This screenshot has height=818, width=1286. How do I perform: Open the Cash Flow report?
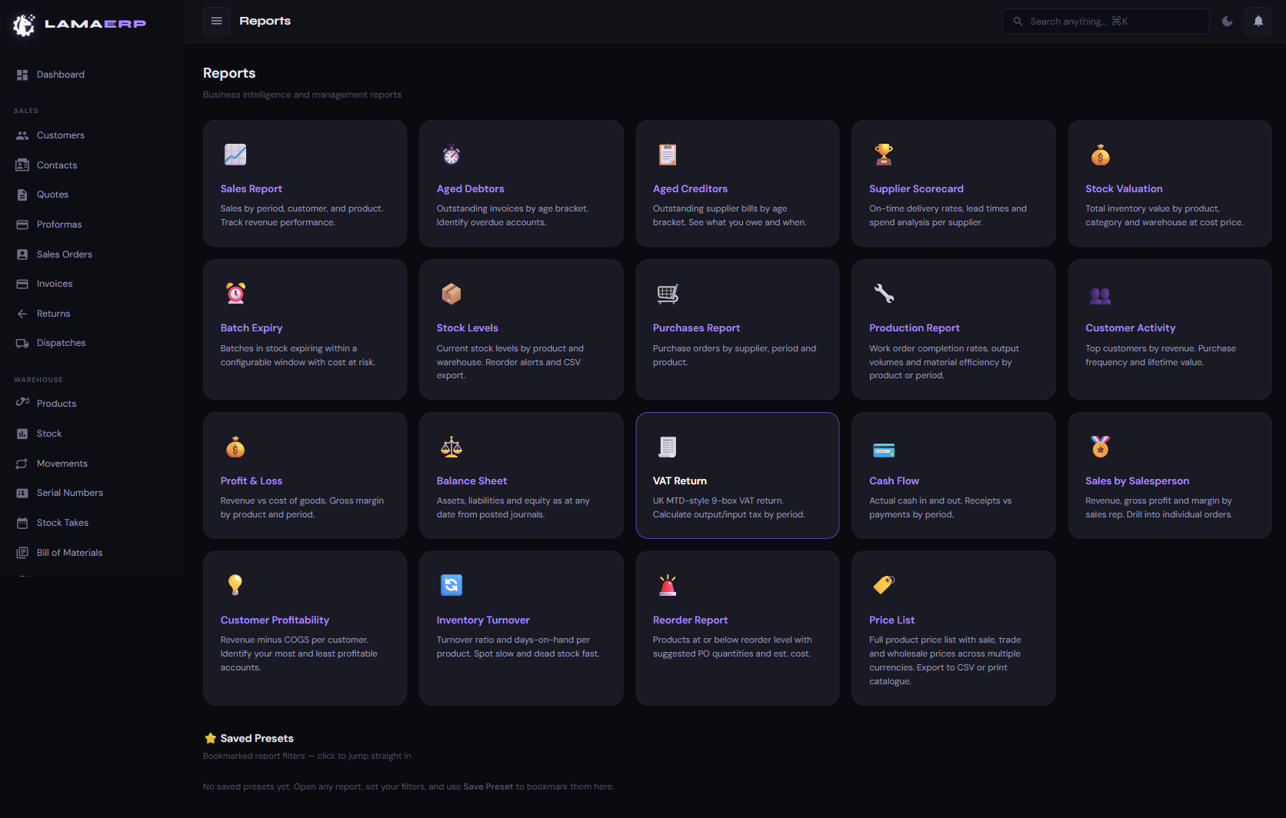(894, 481)
